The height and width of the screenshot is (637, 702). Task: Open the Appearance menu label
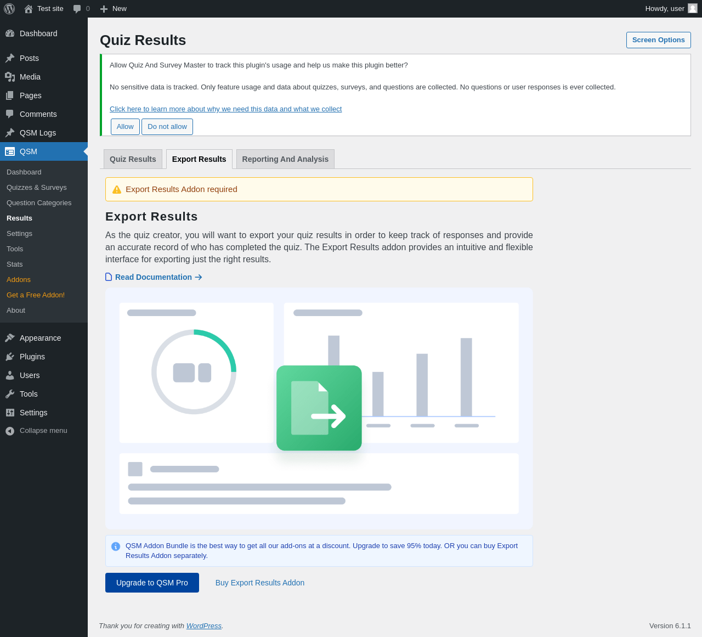[41, 338]
